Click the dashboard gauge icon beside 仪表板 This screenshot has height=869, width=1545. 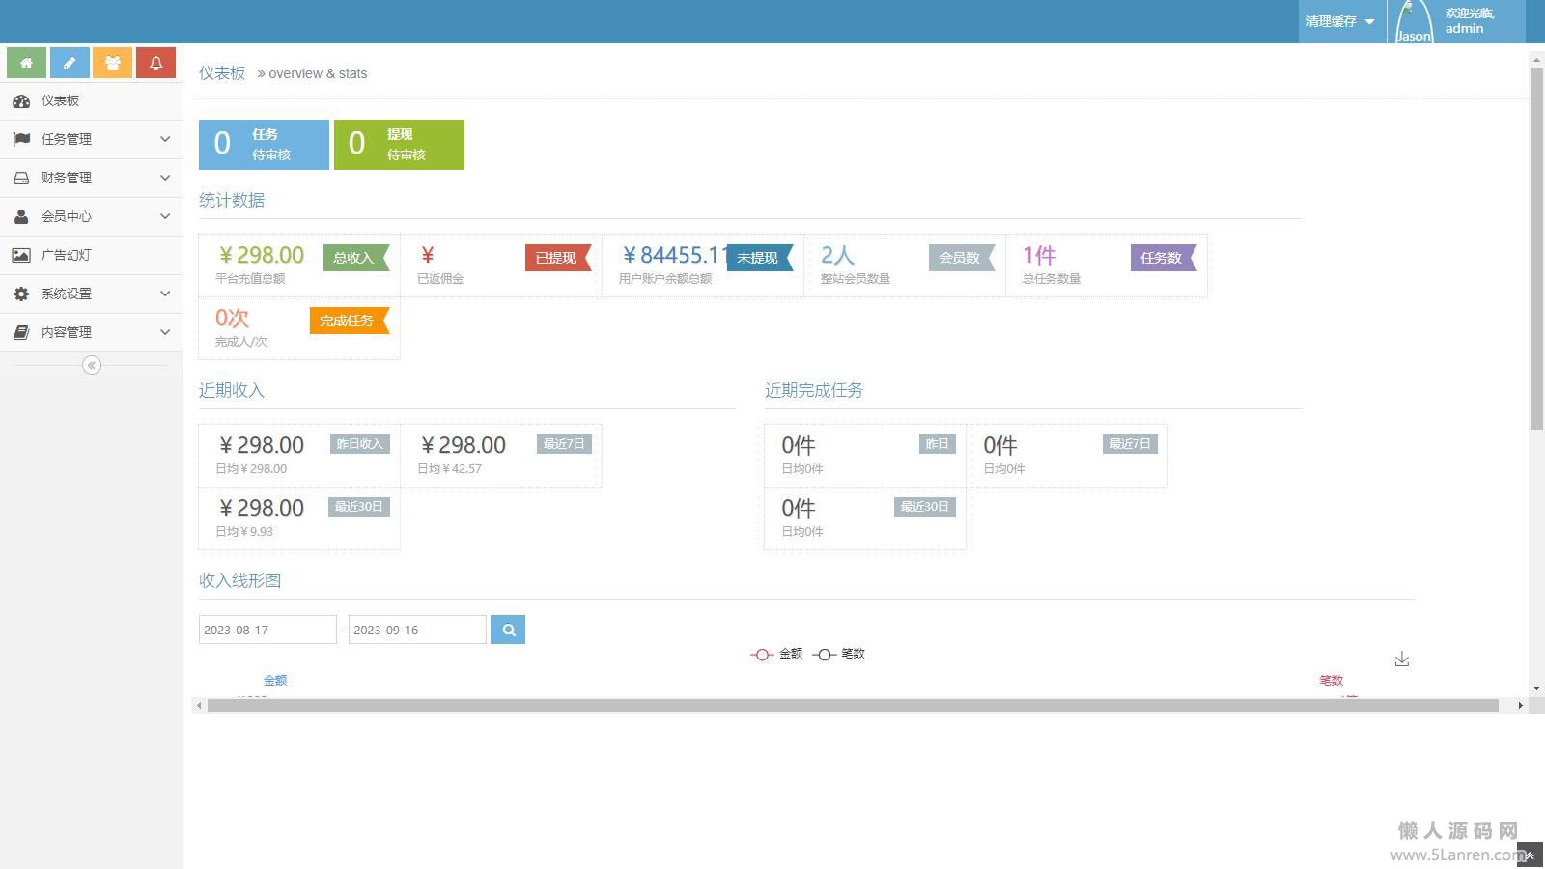tap(21, 100)
